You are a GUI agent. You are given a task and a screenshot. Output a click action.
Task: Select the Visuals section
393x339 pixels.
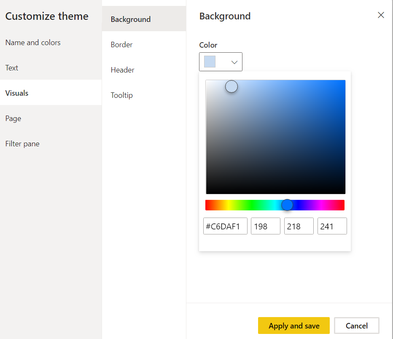17,93
